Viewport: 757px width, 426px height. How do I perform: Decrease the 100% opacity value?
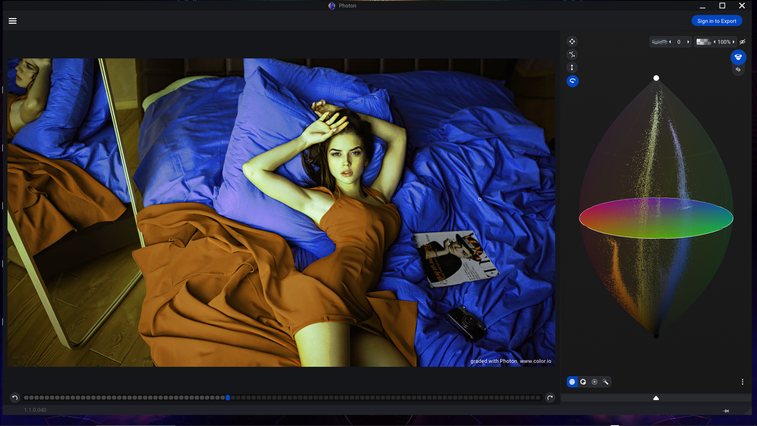714,42
